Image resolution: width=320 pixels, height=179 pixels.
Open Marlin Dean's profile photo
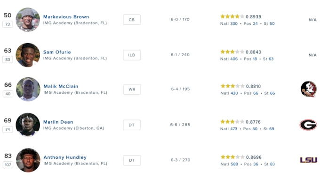point(28,125)
